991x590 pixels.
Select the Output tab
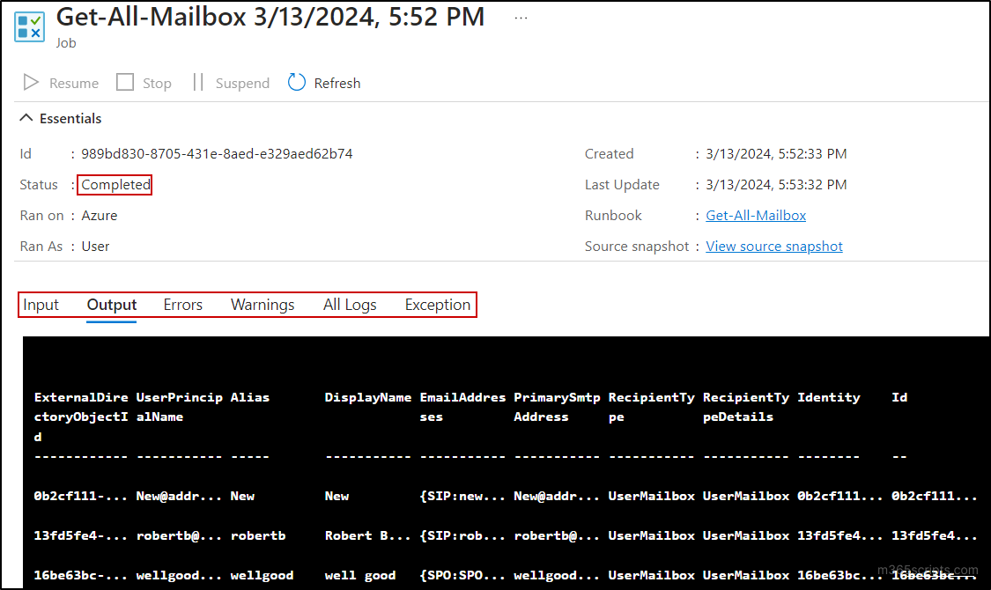point(111,304)
